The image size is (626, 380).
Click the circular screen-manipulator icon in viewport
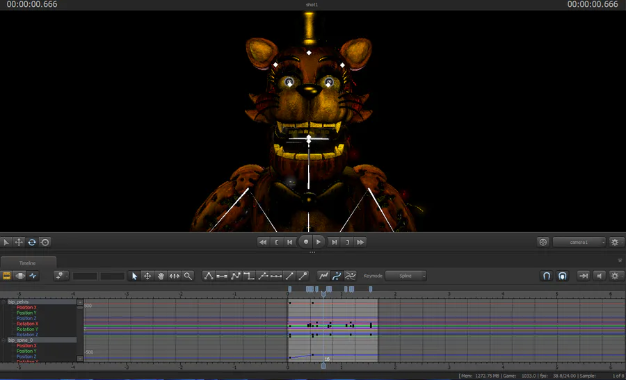(x=45, y=242)
